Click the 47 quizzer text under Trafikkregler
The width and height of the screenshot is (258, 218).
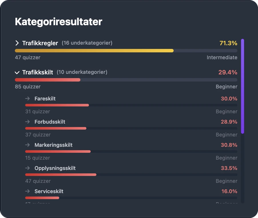(27, 57)
